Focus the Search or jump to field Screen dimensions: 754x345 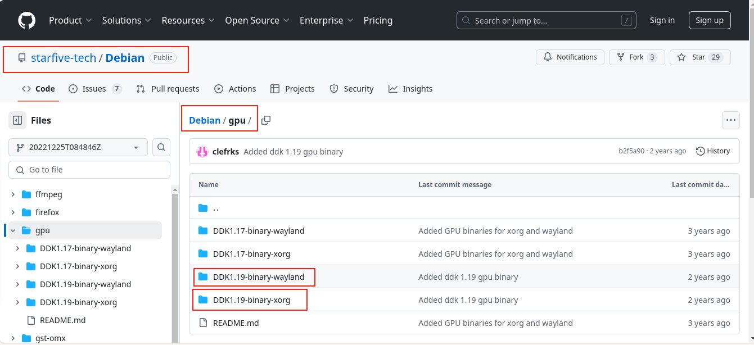click(x=547, y=20)
